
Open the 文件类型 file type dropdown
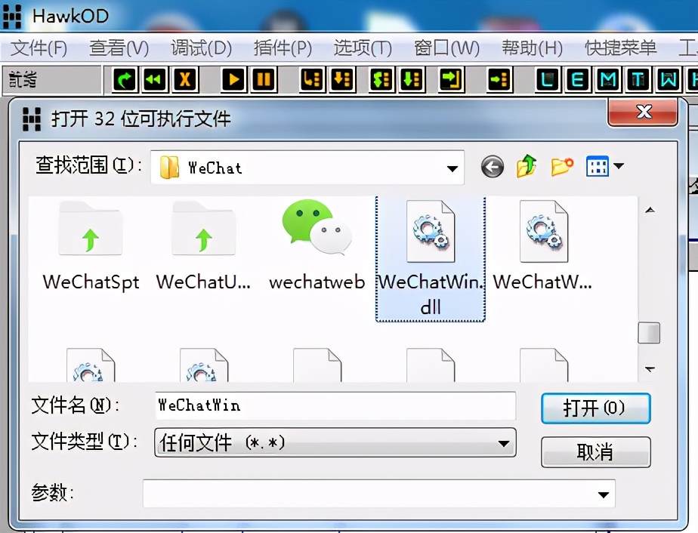click(x=504, y=442)
